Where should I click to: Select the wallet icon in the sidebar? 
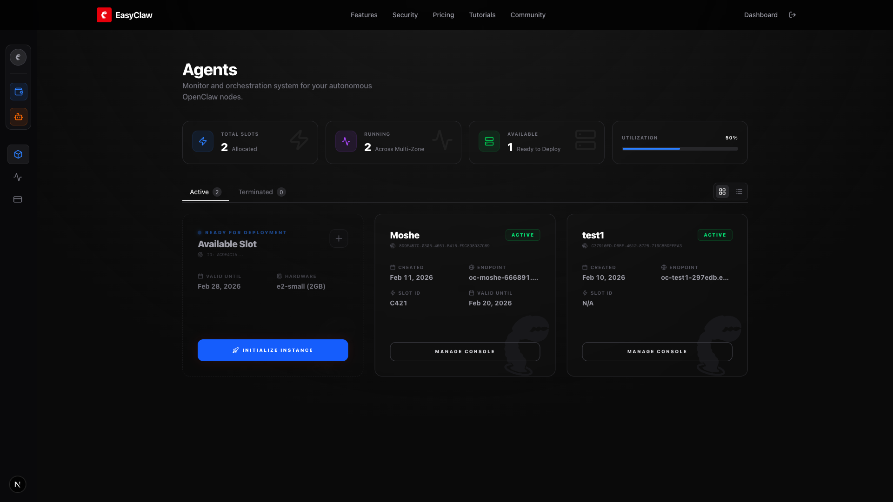click(18, 92)
